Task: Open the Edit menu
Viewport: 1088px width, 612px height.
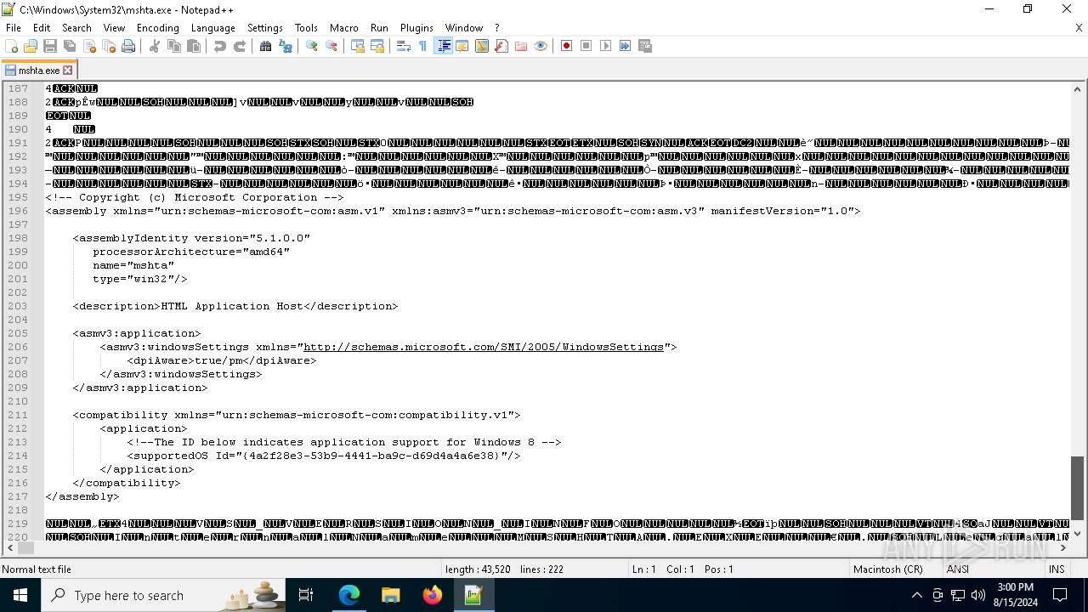Action: point(42,28)
